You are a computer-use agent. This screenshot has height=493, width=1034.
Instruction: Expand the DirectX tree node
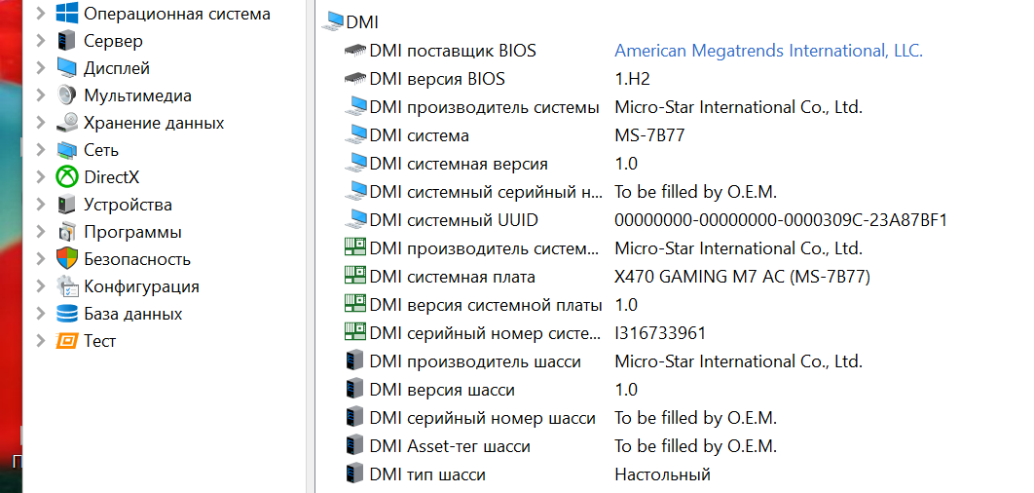(42, 177)
